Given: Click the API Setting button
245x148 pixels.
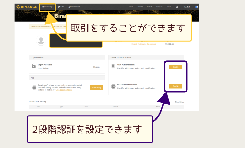Looking at the screenshot, I should point(97,88).
